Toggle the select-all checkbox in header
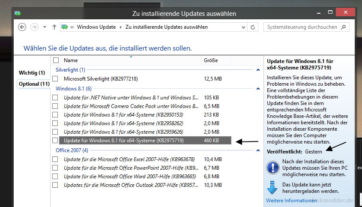The height and width of the screenshot is (207, 362). [x=56, y=60]
